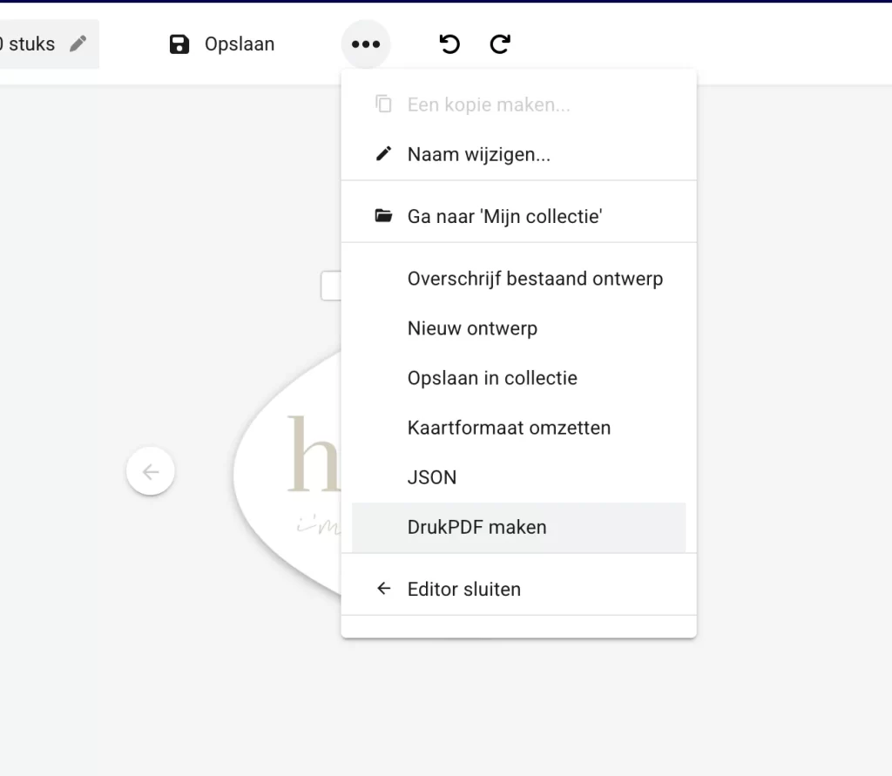The image size is (892, 776).
Task: Click the redo arrow icon
Action: point(500,44)
